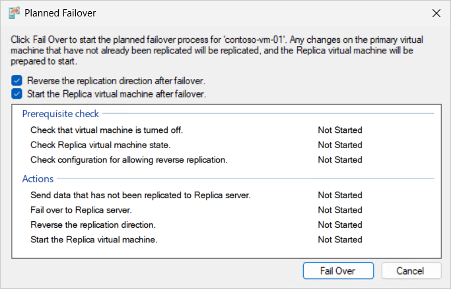Click Not Started status for turned off check

coord(340,130)
